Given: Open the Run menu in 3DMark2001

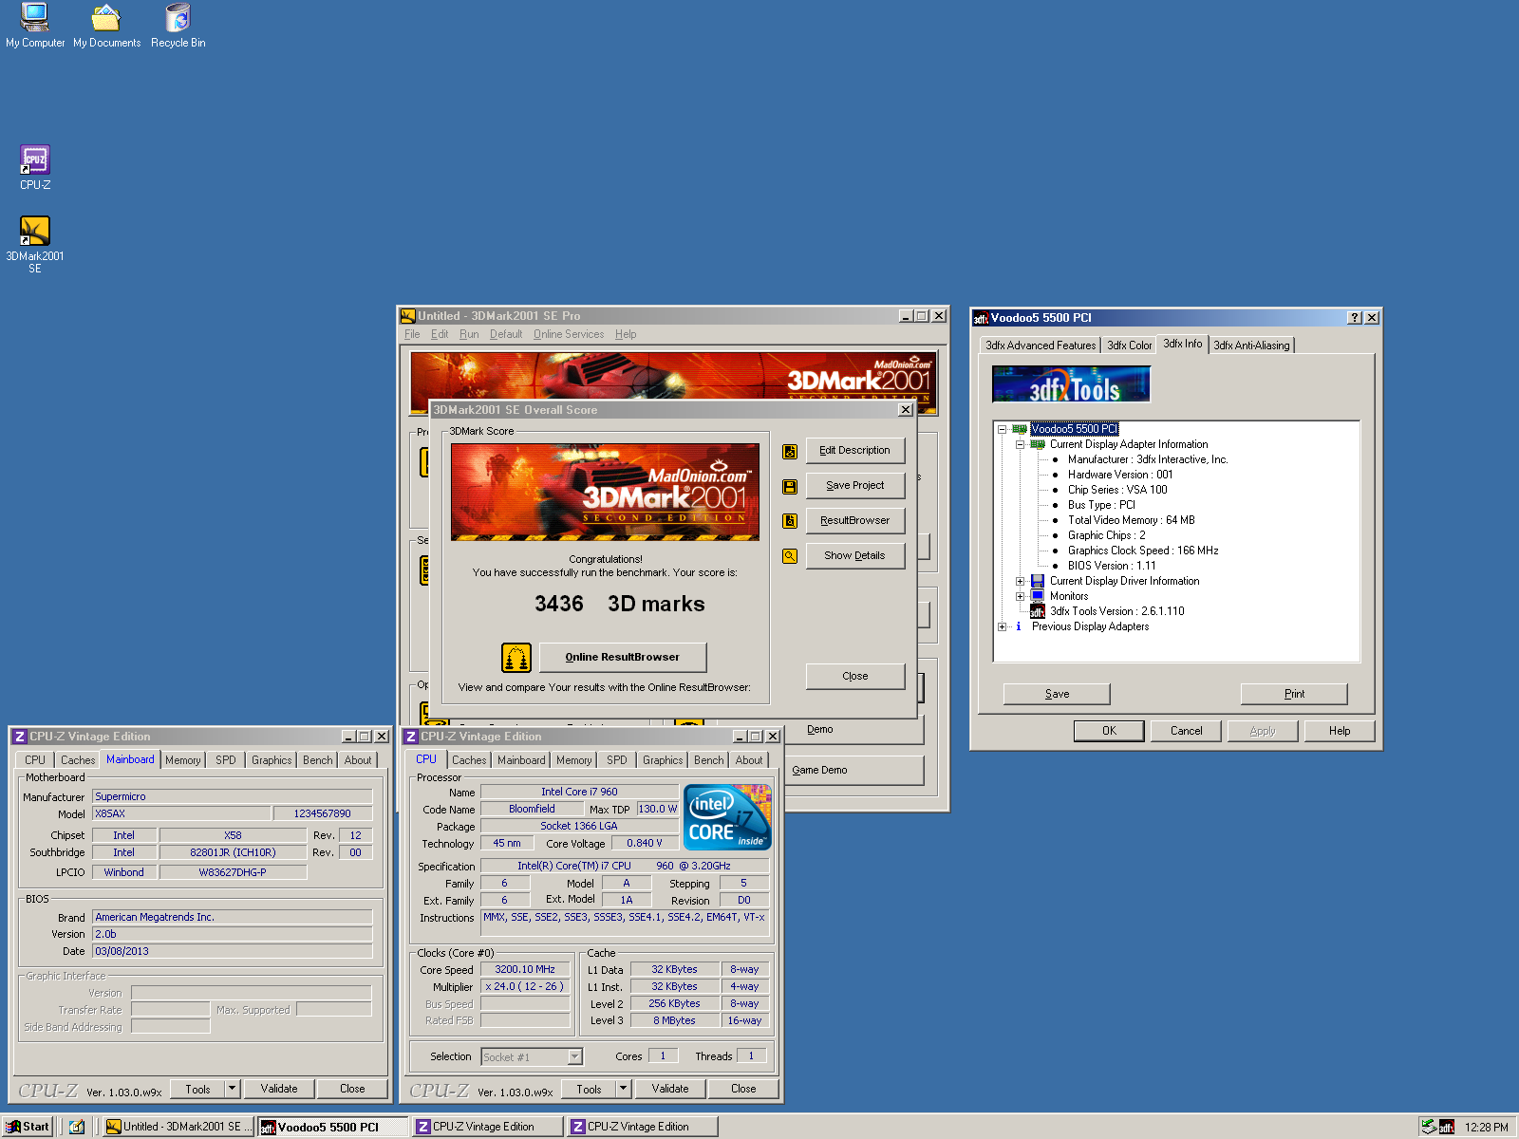Looking at the screenshot, I should point(469,334).
